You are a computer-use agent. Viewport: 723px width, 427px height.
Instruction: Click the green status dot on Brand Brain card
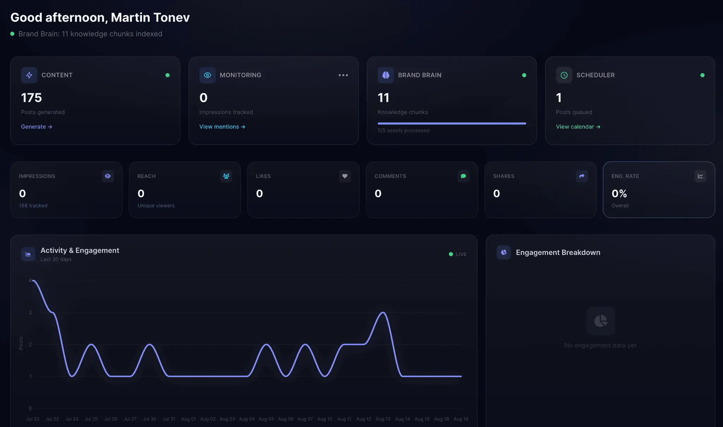pos(524,75)
